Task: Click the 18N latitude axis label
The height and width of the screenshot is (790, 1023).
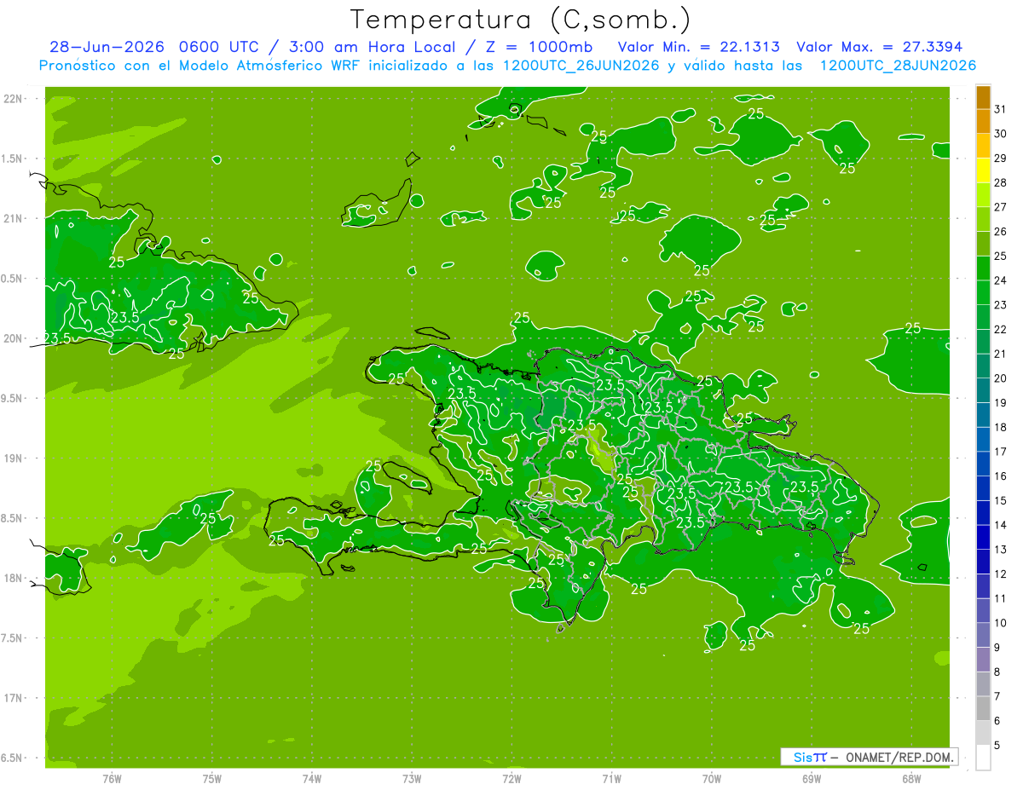Action: pos(13,578)
